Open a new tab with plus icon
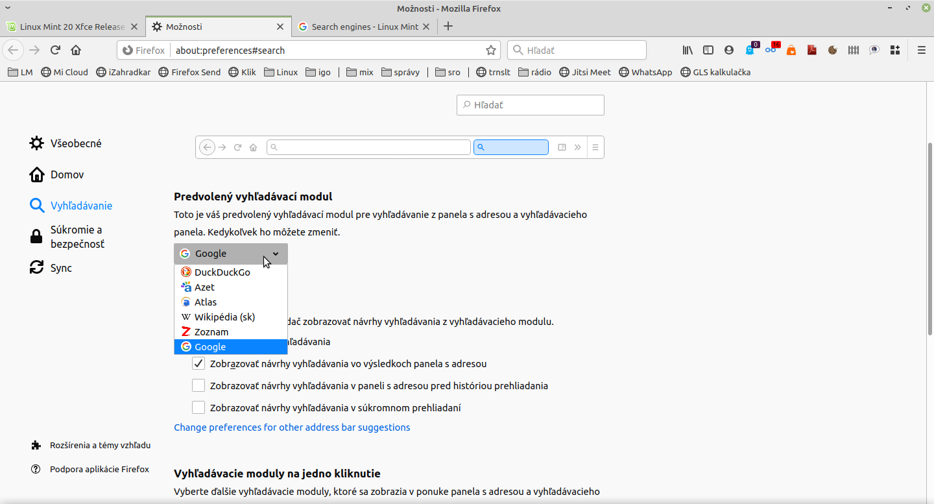Image resolution: width=934 pixels, height=504 pixels. tap(448, 27)
